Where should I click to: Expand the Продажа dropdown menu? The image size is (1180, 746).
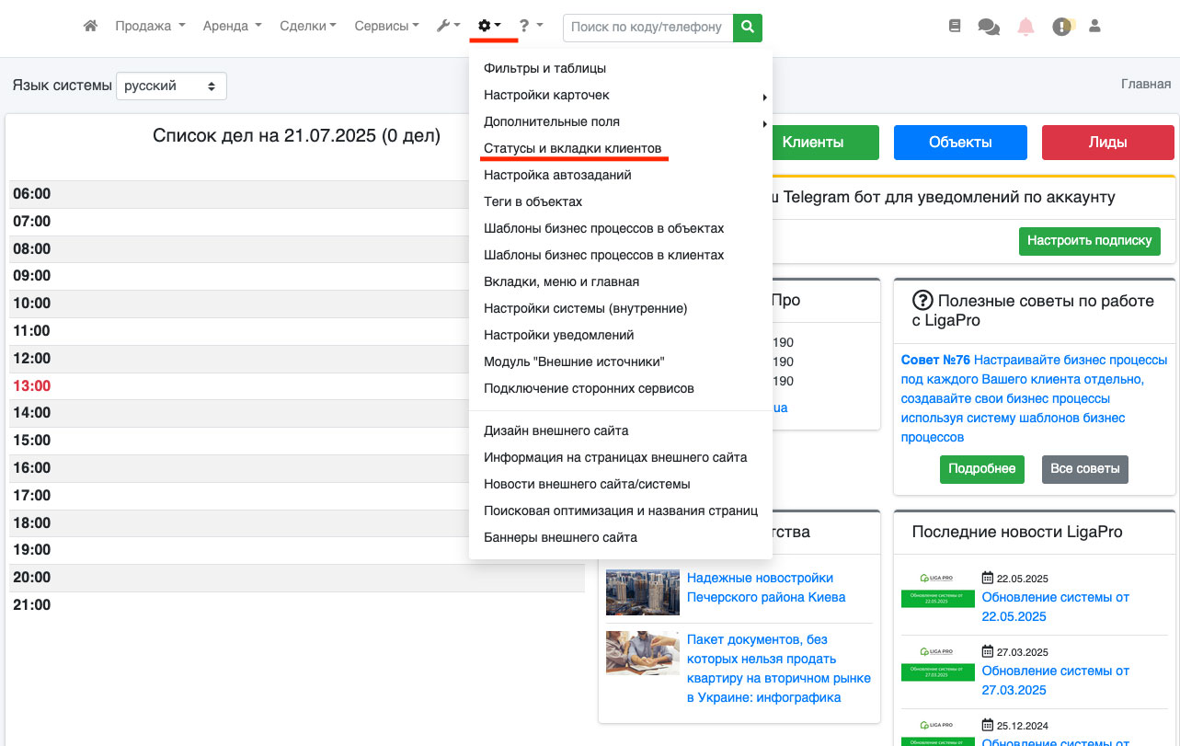(x=150, y=27)
